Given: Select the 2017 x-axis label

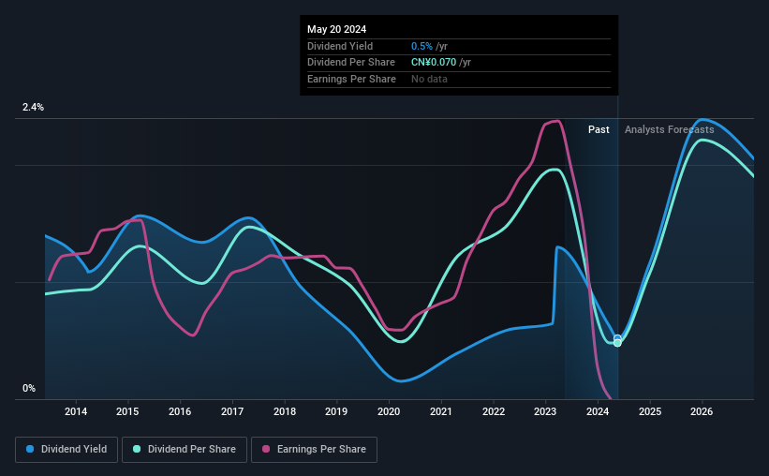Looking at the screenshot, I should point(232,411).
